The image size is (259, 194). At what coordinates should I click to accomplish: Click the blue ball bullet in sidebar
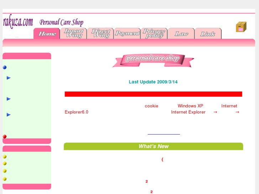tap(5, 67)
